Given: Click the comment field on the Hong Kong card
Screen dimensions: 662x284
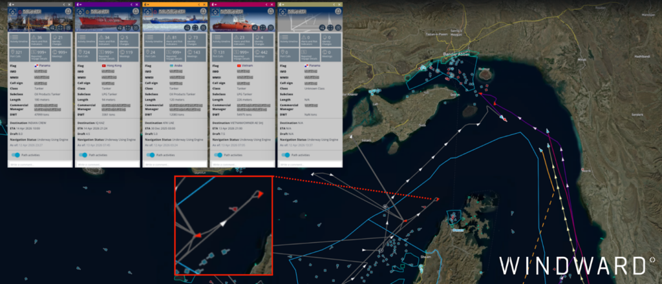Looking at the screenshot, I should click(107, 164).
